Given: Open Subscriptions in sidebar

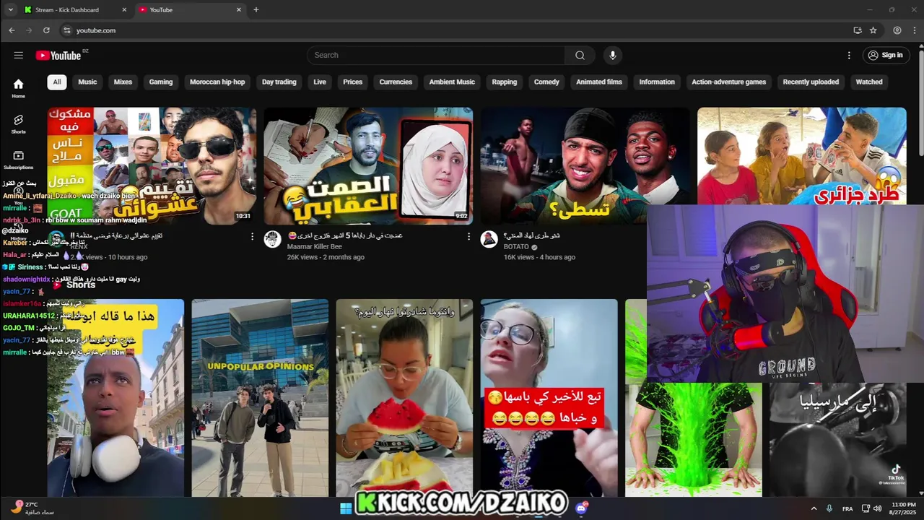Looking at the screenshot, I should (18, 160).
